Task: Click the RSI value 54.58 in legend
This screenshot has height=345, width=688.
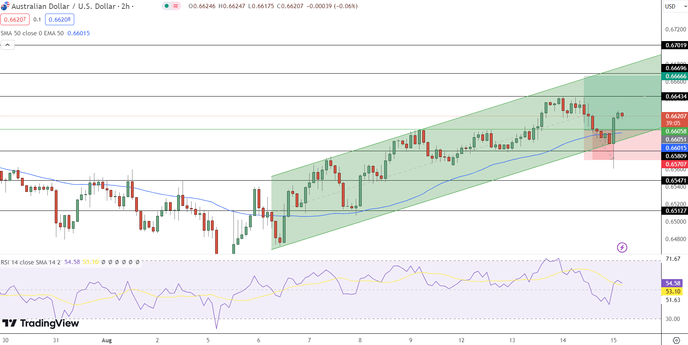Action: click(72, 262)
